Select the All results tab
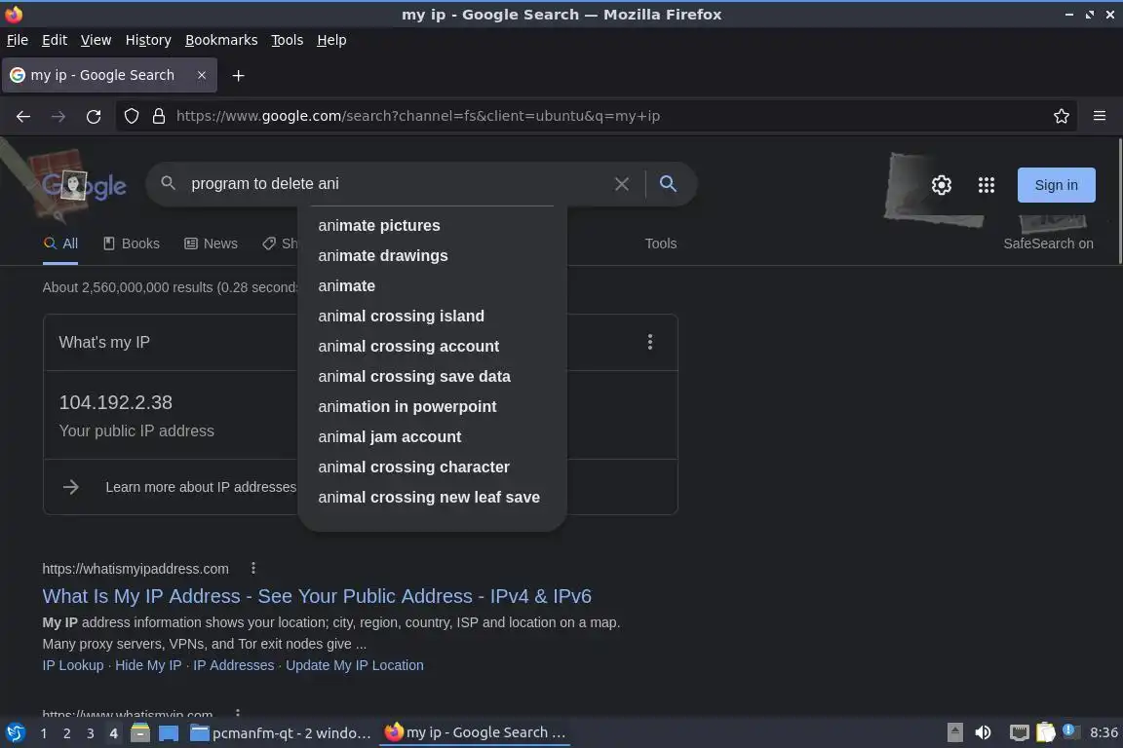This screenshot has height=748, width=1123. pos(60,243)
